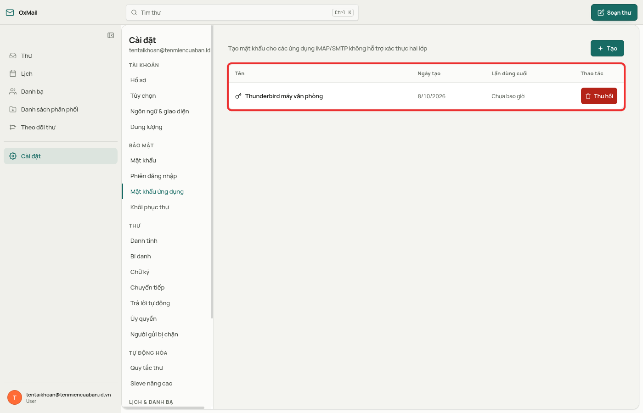Click the orange T user avatar
Viewport: 643px width, 413px height.
(x=15, y=397)
